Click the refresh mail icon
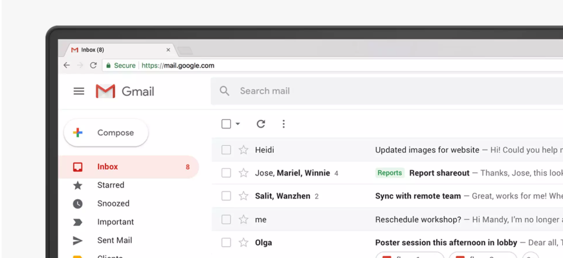563x258 pixels. pyautogui.click(x=261, y=124)
